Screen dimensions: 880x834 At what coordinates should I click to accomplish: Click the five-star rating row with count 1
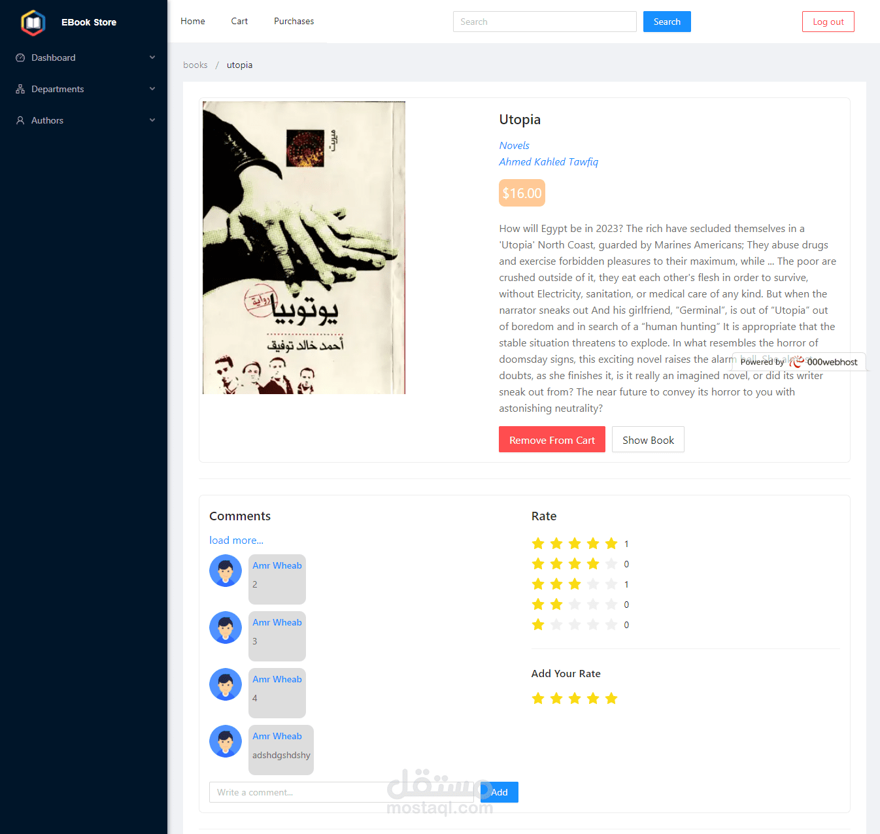point(581,544)
